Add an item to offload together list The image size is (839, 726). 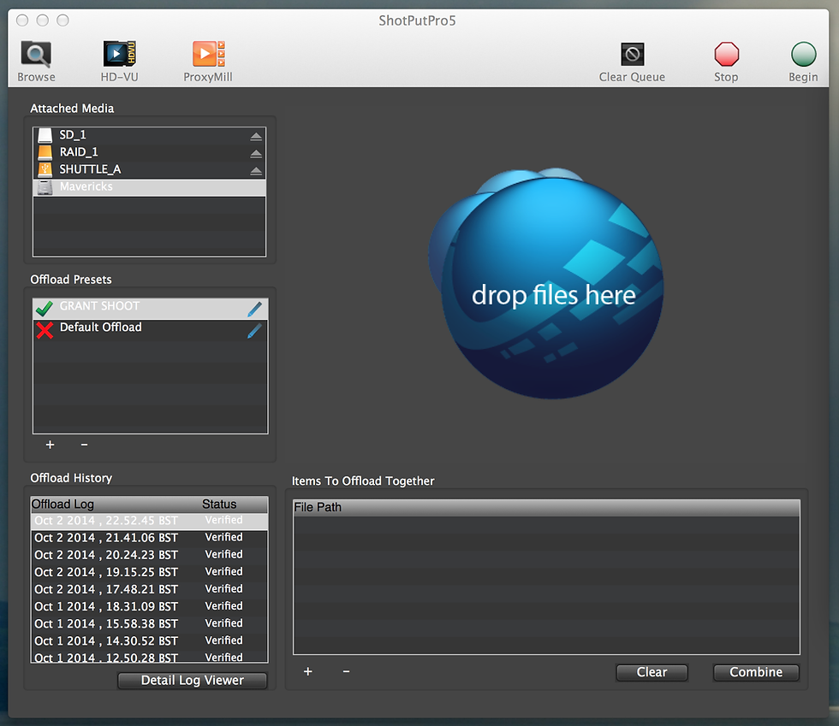click(x=307, y=671)
